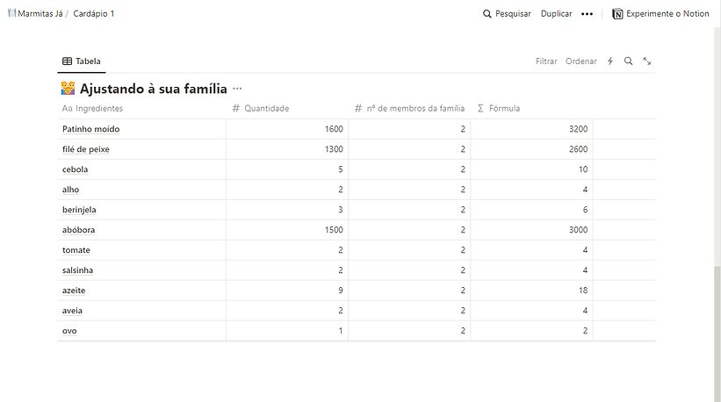Click the Marmitas Já page icon
The image size is (721, 402).
11,14
